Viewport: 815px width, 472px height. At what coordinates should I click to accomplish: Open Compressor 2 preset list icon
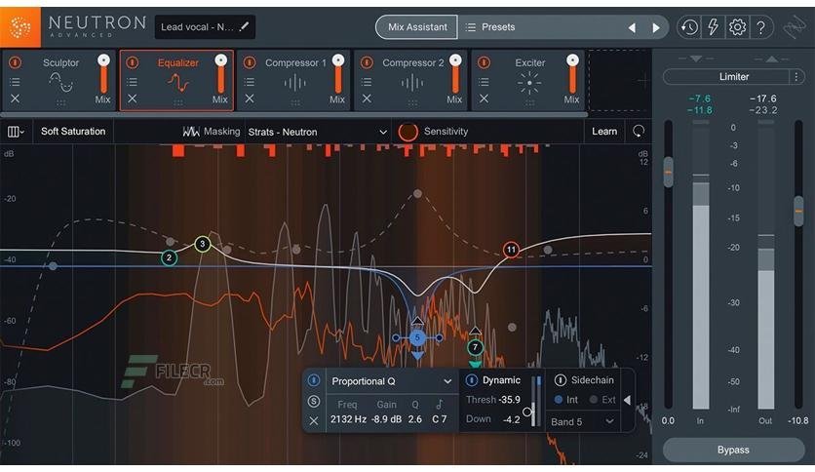point(367,82)
